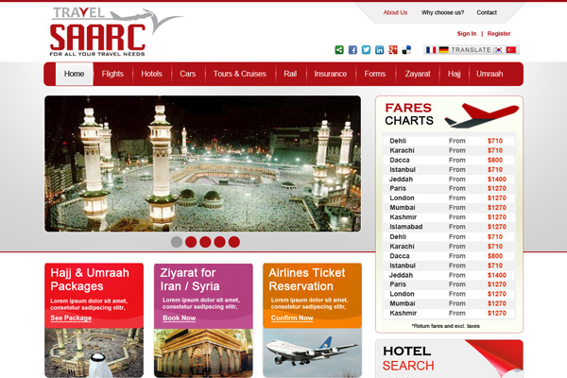This screenshot has width=567, height=378.
Task: Click the Islamabad fare row
Action: click(x=449, y=227)
